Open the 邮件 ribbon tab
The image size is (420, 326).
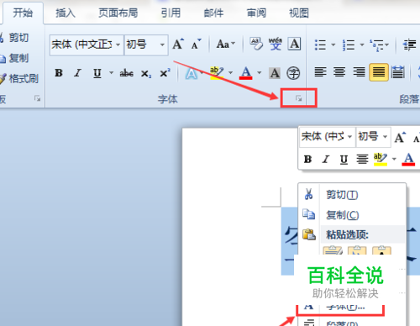click(x=213, y=13)
